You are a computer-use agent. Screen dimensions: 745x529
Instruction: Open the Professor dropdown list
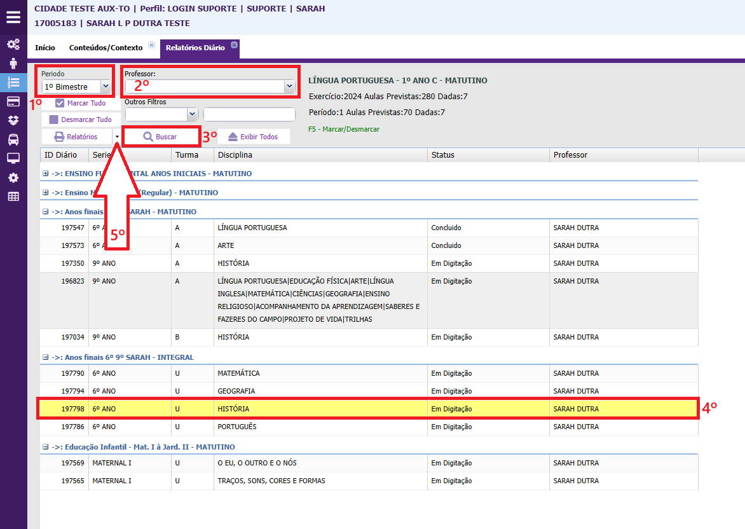click(x=289, y=86)
